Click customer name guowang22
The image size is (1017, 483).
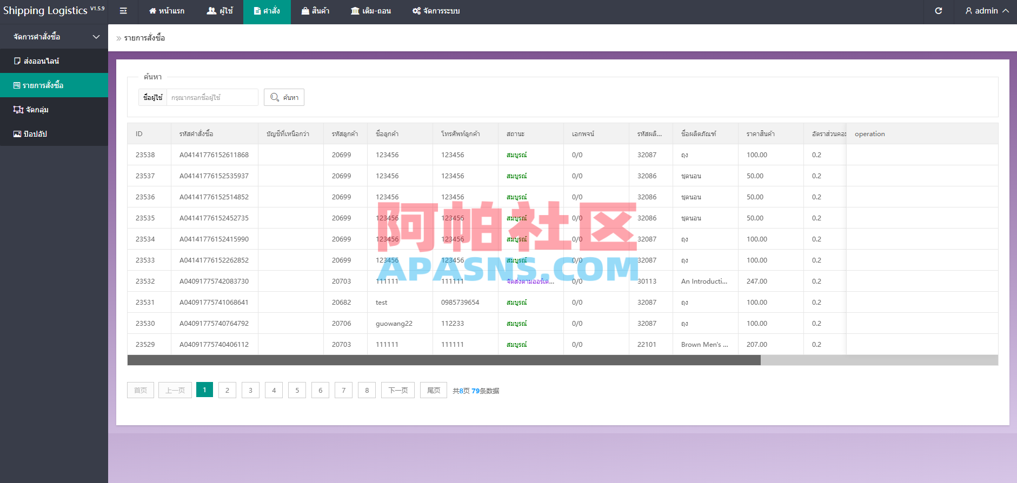[394, 324]
